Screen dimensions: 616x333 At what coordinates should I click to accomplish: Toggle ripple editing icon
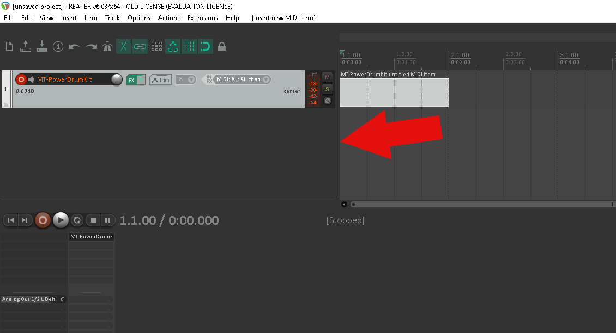(x=156, y=47)
